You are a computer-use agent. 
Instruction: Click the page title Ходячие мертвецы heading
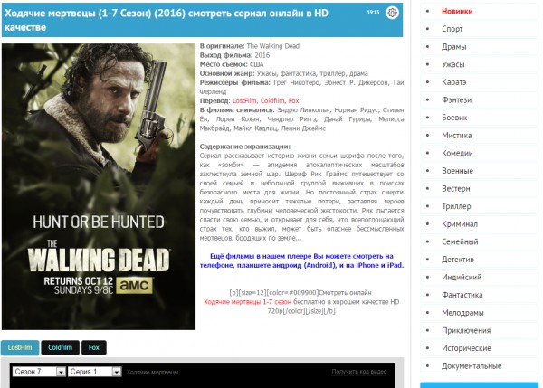coord(167,20)
